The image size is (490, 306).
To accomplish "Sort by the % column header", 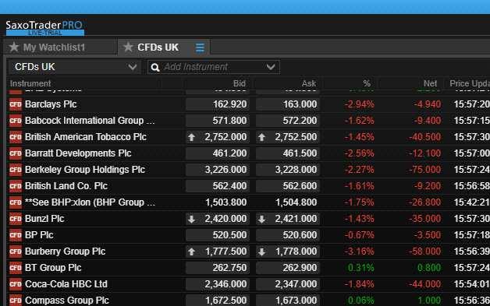I will point(367,83).
